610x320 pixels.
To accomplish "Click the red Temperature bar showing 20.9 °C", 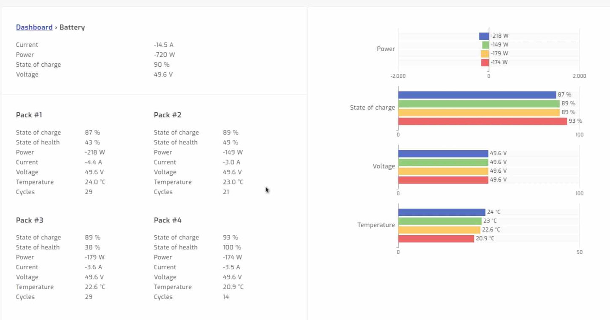I will [x=436, y=239].
